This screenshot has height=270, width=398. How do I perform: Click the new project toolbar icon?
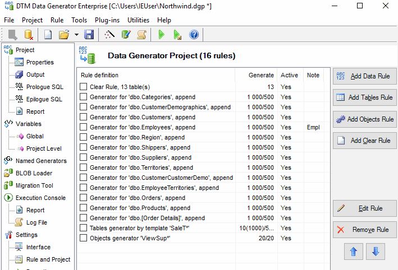click(x=48, y=34)
